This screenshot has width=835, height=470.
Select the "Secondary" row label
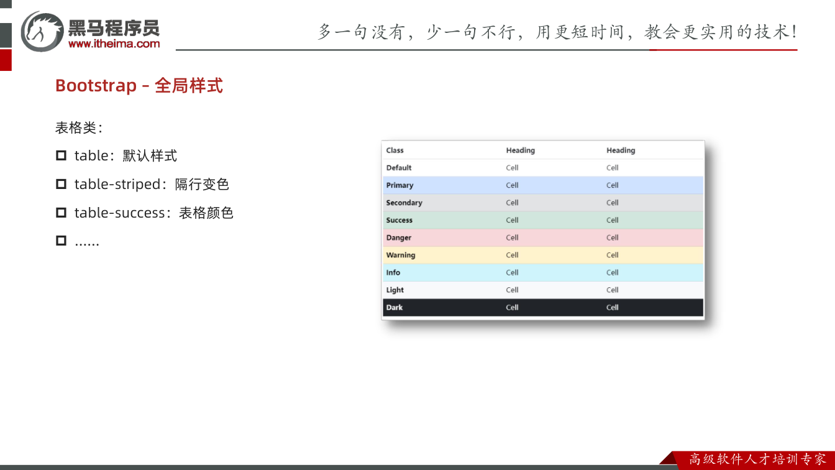pyautogui.click(x=404, y=203)
